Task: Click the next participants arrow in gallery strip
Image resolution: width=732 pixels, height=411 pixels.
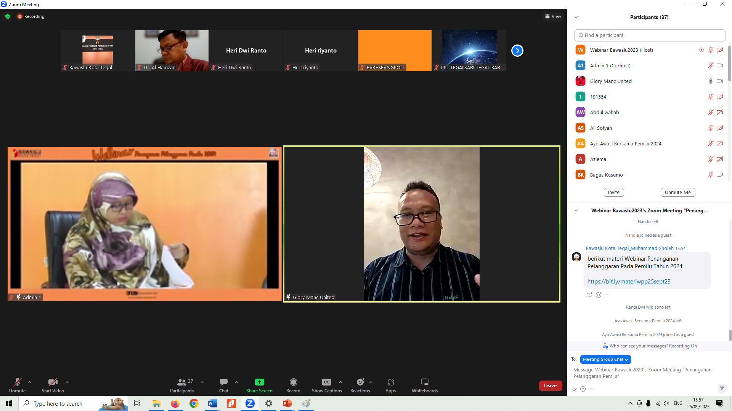Action: point(517,51)
